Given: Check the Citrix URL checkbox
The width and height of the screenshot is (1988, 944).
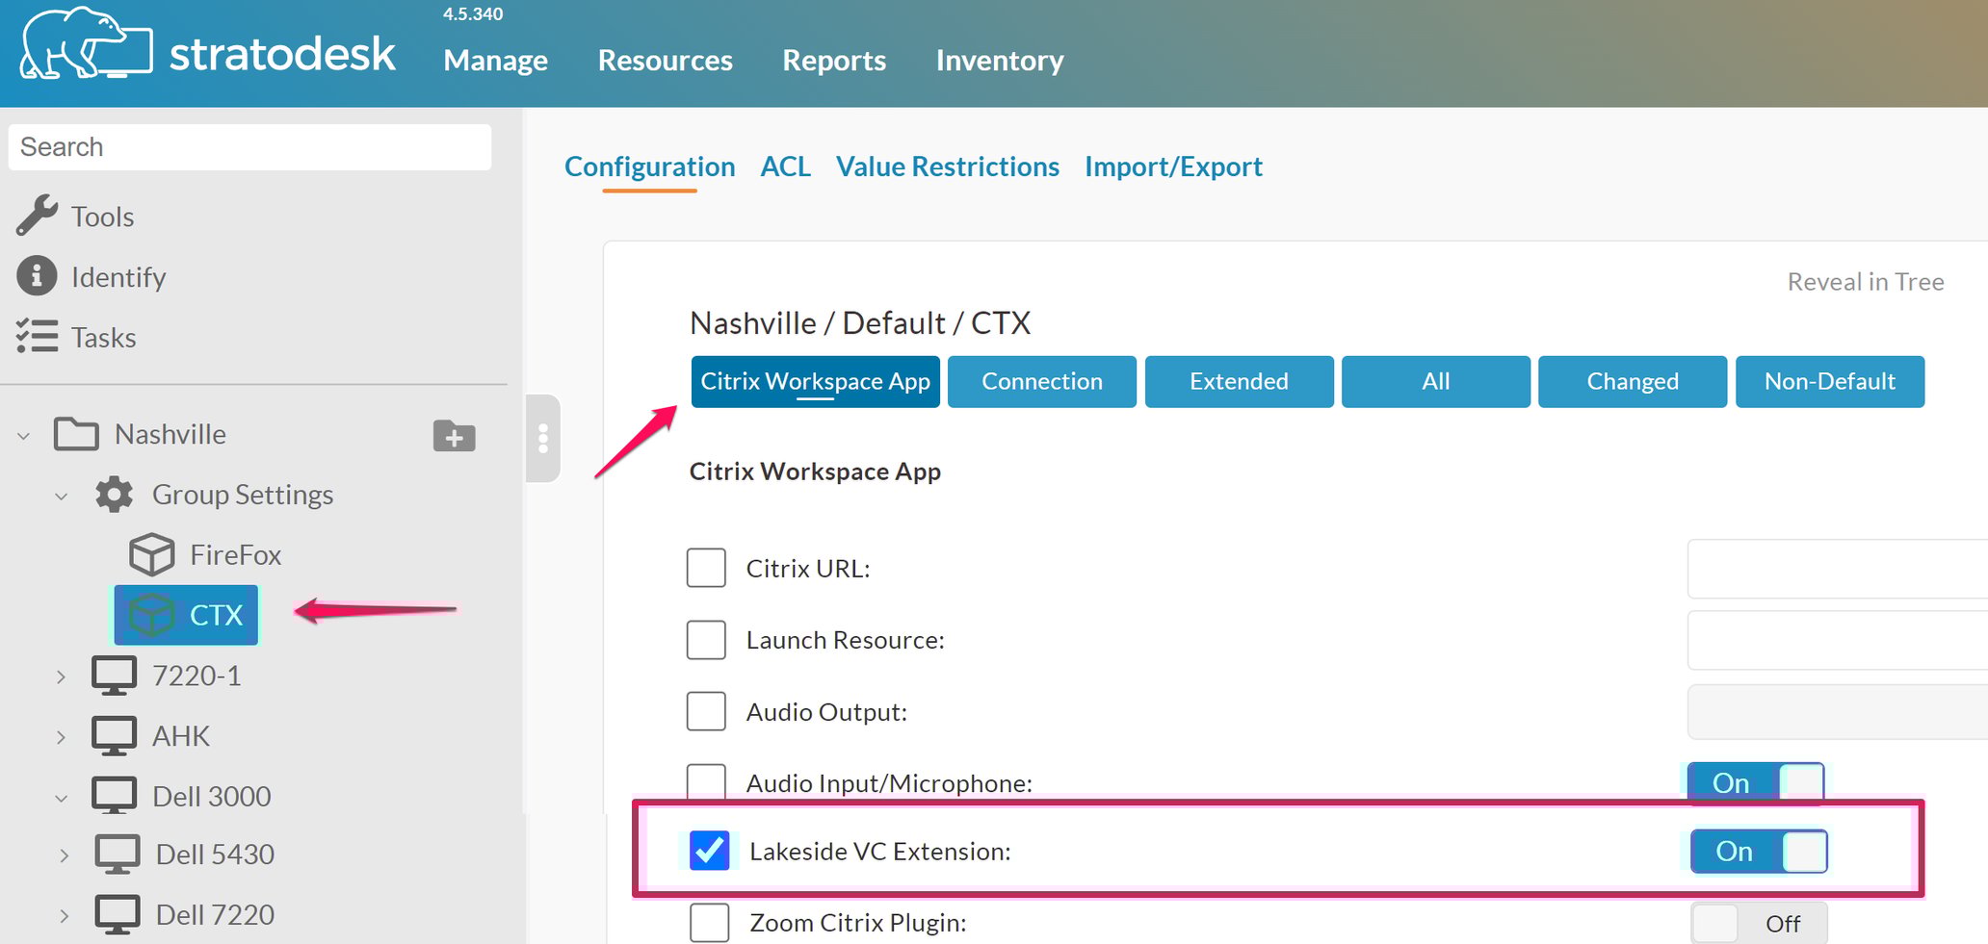Looking at the screenshot, I should 706,568.
